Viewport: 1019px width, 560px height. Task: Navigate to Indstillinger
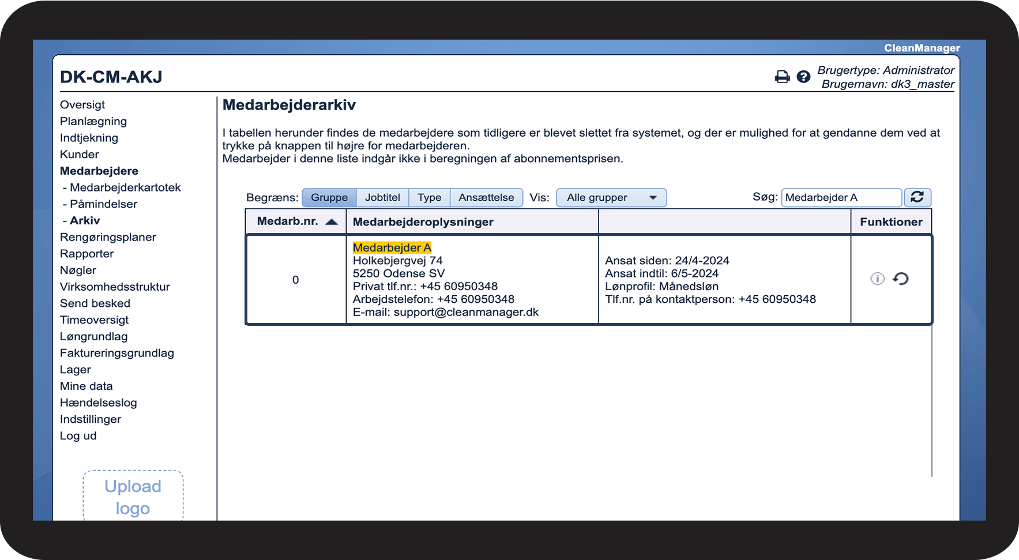[91, 419]
